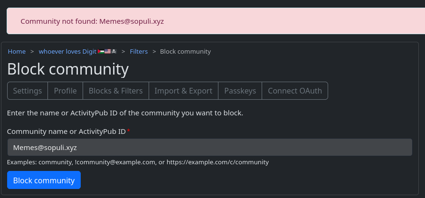Click the Palestinian flag emoji in breadcrumb
This screenshot has width=425, height=198.
click(101, 51)
